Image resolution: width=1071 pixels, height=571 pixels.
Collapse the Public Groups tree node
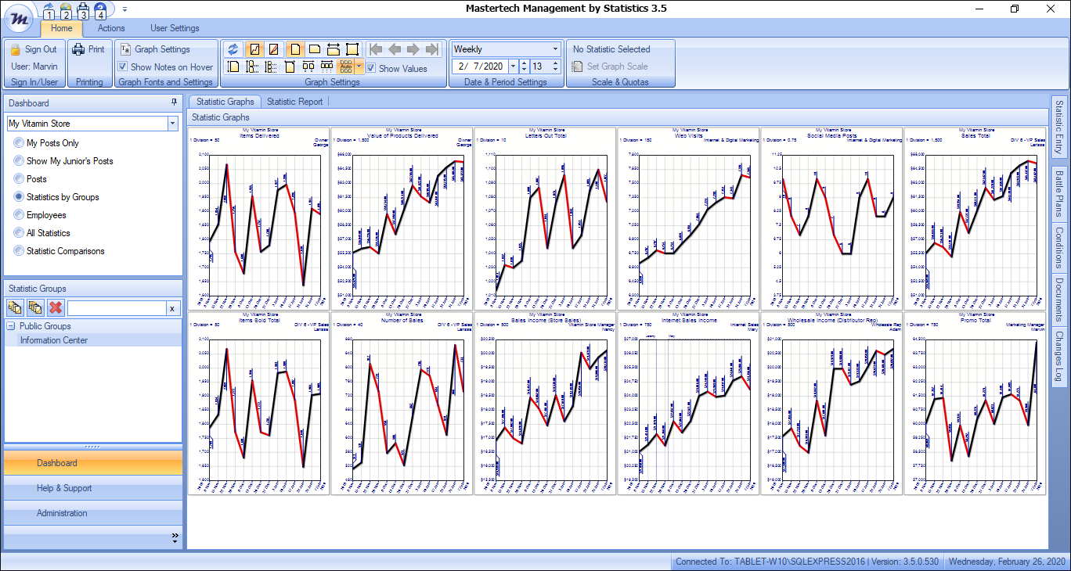[x=12, y=326]
